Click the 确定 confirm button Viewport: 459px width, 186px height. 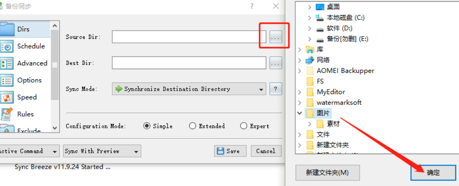pyautogui.click(x=433, y=173)
